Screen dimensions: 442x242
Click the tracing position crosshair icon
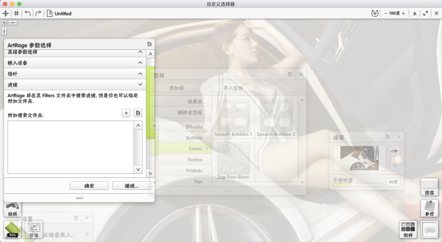(x=395, y=165)
